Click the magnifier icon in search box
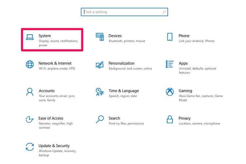Image resolution: width=246 pixels, height=164 pixels. (x=164, y=12)
